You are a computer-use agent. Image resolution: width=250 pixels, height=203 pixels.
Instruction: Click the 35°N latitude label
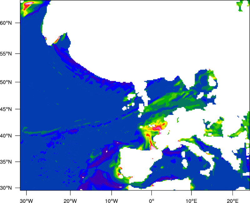pyautogui.click(x=6, y=162)
